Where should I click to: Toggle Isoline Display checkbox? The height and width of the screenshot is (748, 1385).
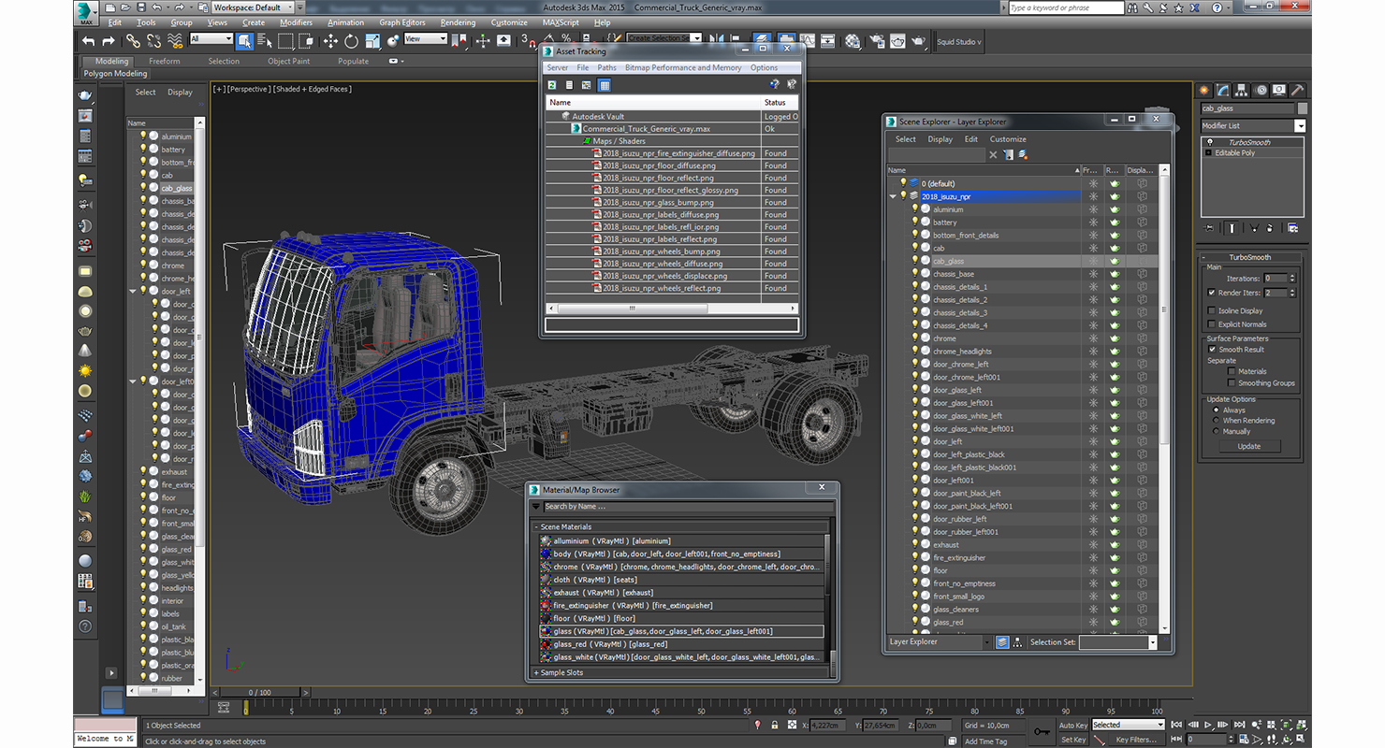pos(1212,311)
